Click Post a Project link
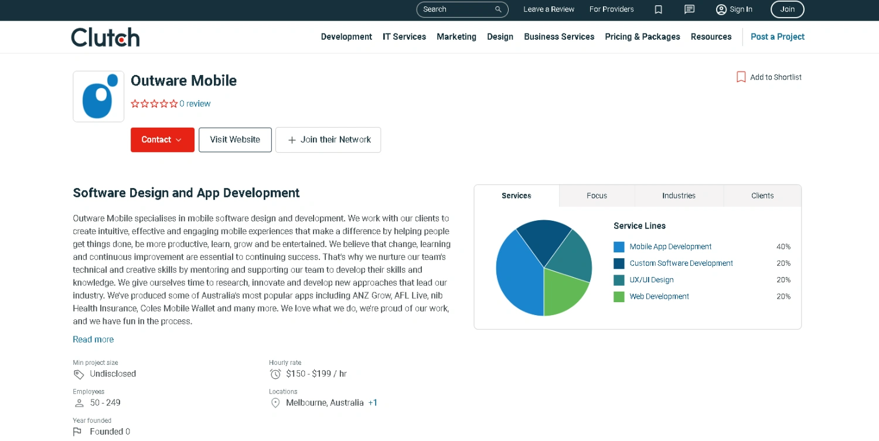 pos(778,37)
